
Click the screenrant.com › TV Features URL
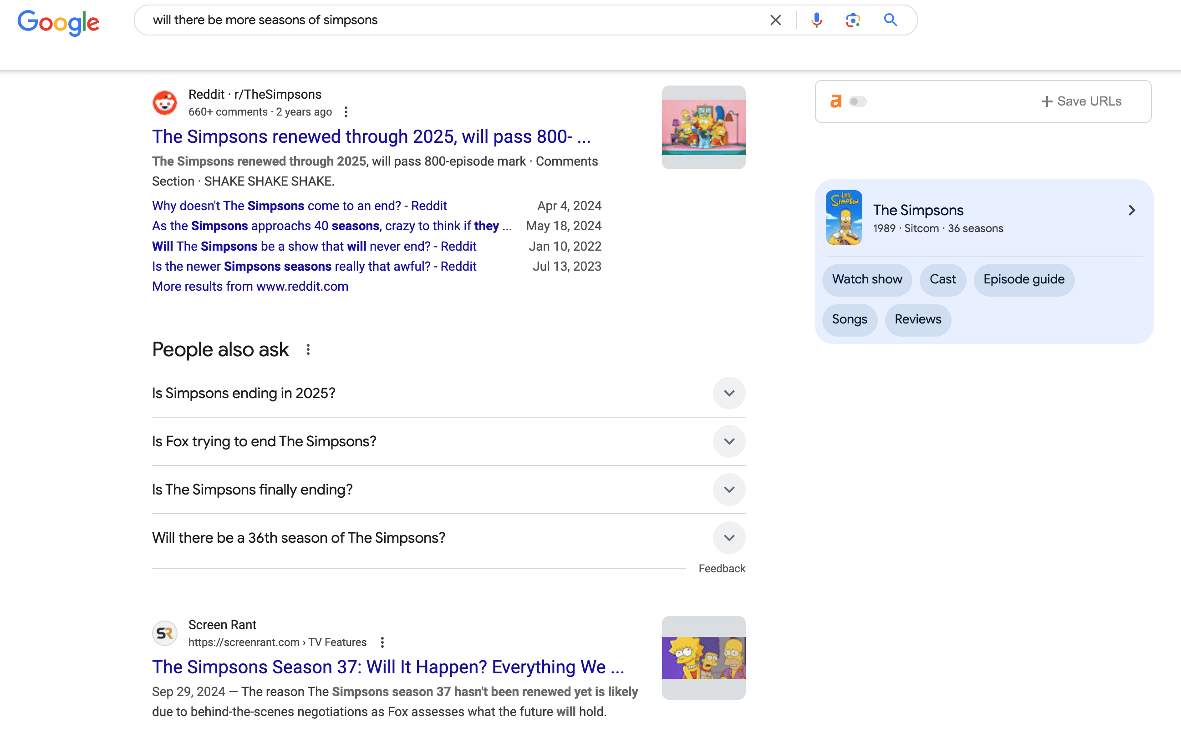pos(277,642)
